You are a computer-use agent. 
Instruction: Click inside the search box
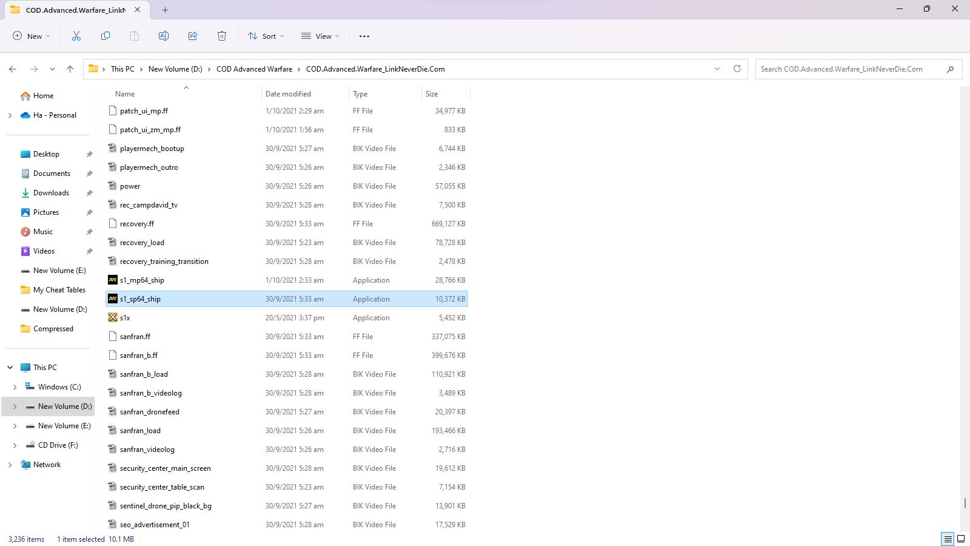point(849,69)
